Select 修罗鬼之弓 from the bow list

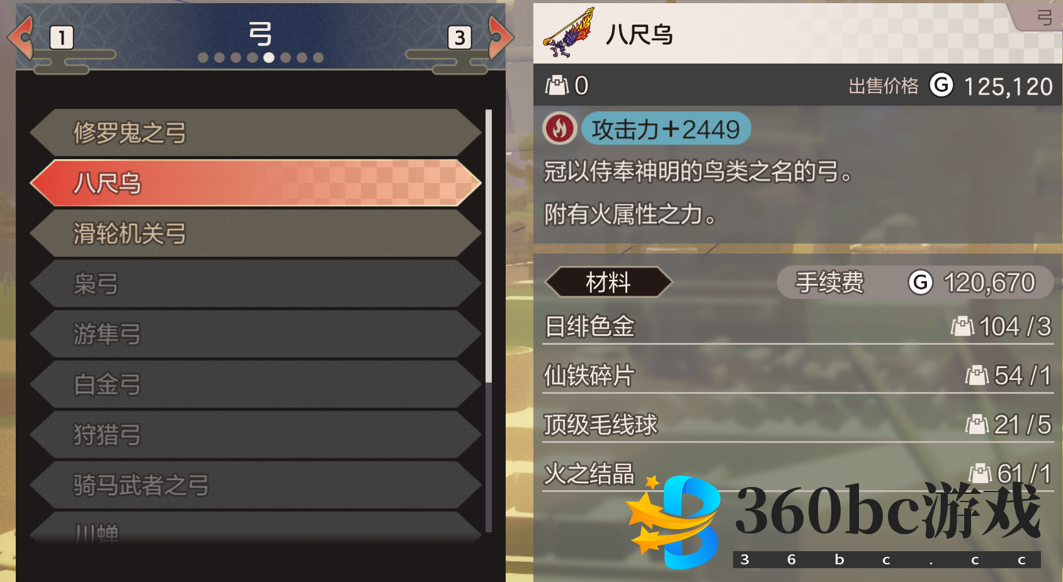(256, 133)
